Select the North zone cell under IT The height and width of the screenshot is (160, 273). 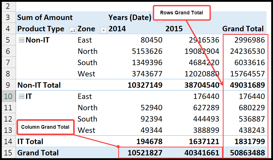(x=87, y=107)
